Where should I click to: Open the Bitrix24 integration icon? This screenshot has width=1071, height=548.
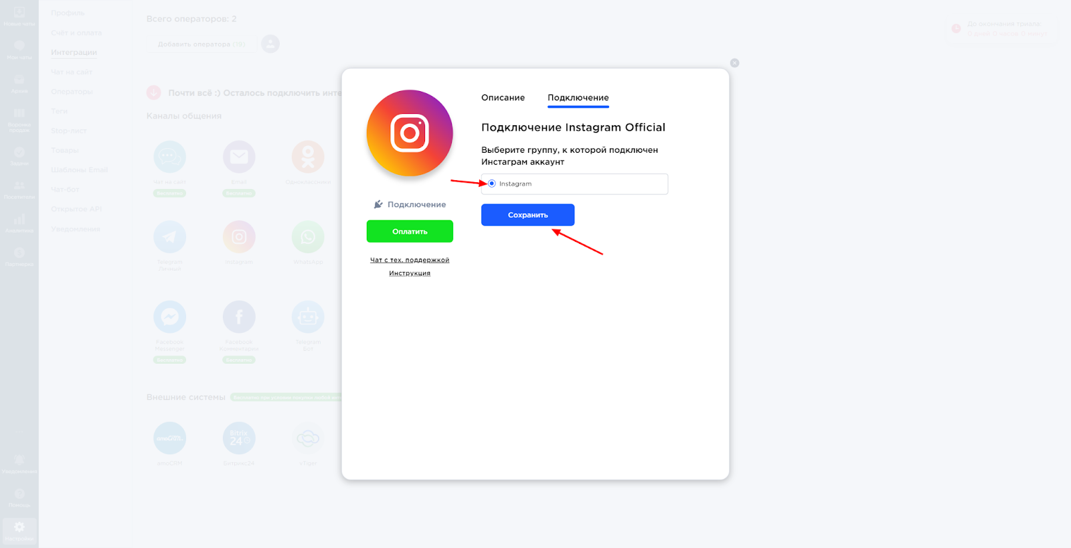pos(239,438)
